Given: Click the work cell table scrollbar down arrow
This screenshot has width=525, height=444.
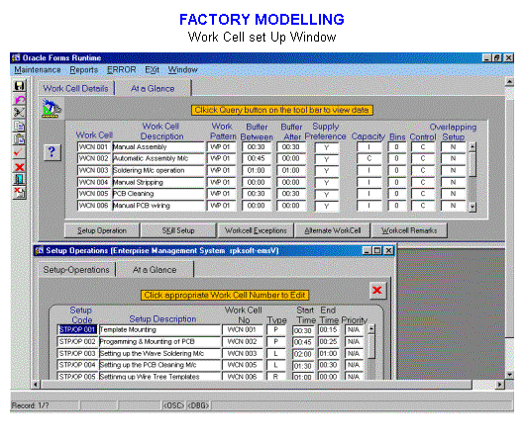Looking at the screenshot, I should [472, 208].
